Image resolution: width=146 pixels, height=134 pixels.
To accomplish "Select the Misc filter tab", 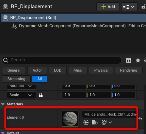I will 78,70.
